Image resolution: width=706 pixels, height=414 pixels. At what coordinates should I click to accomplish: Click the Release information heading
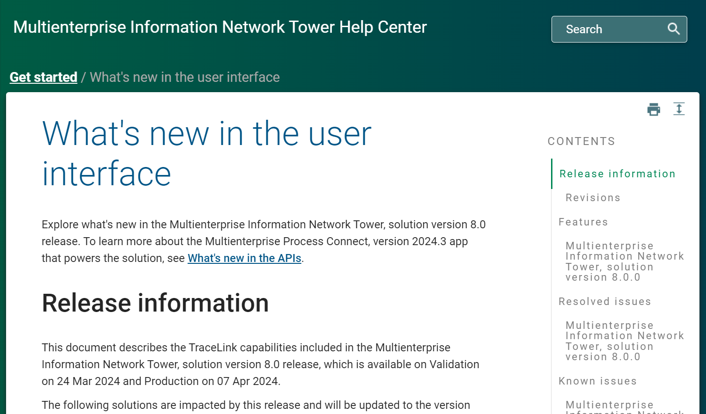(x=155, y=303)
